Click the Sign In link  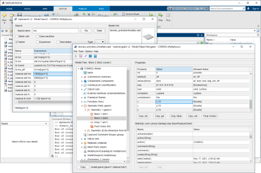coord(256,8)
